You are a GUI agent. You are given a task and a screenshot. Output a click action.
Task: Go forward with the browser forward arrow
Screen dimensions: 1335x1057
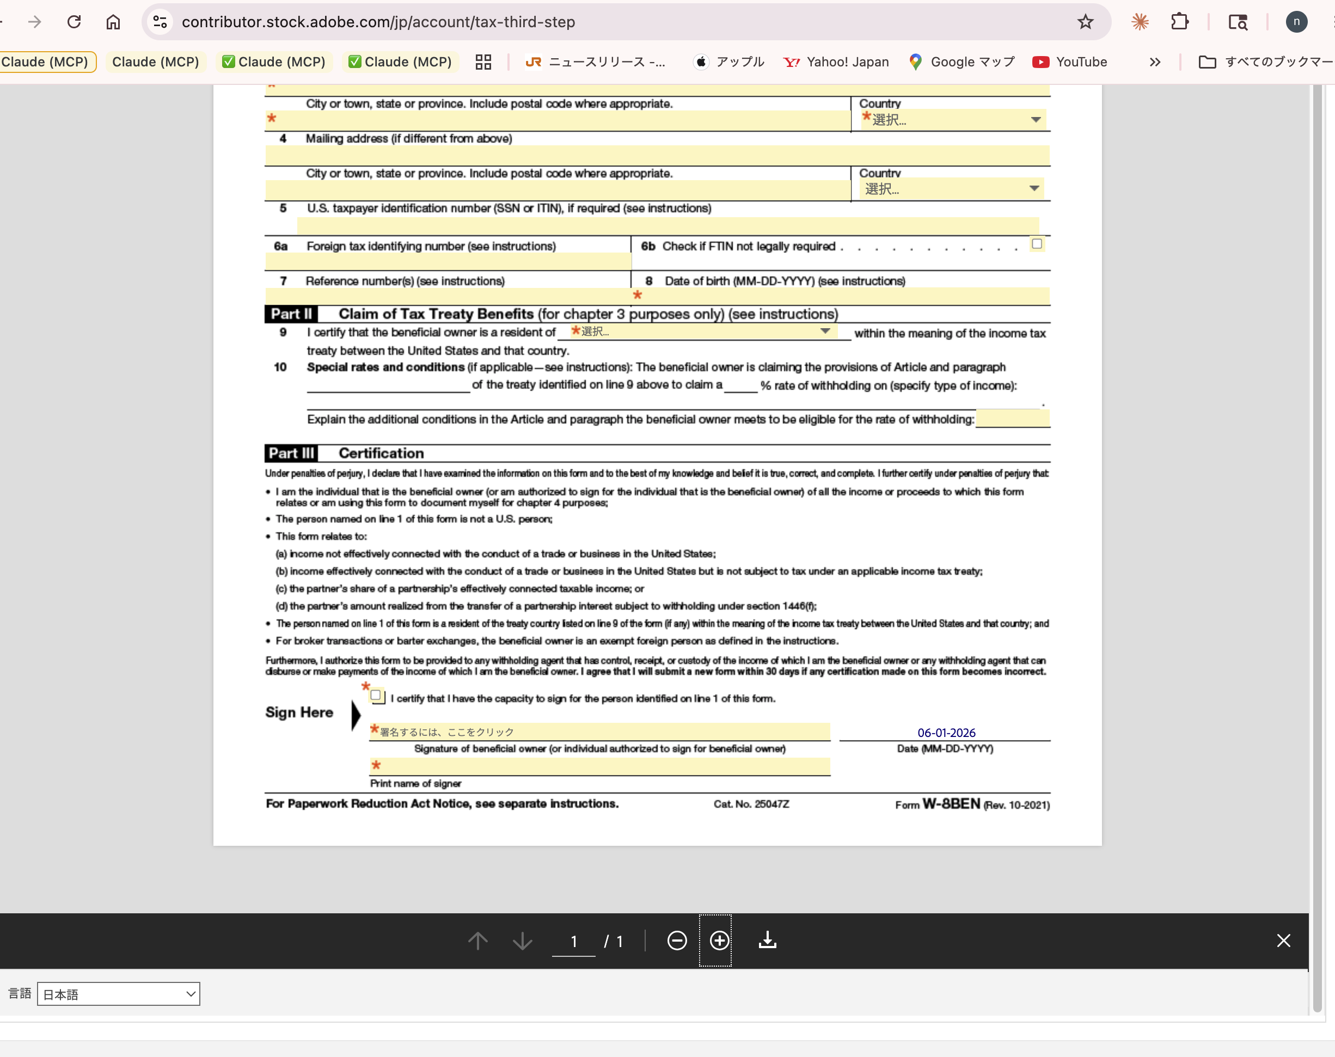tap(35, 22)
